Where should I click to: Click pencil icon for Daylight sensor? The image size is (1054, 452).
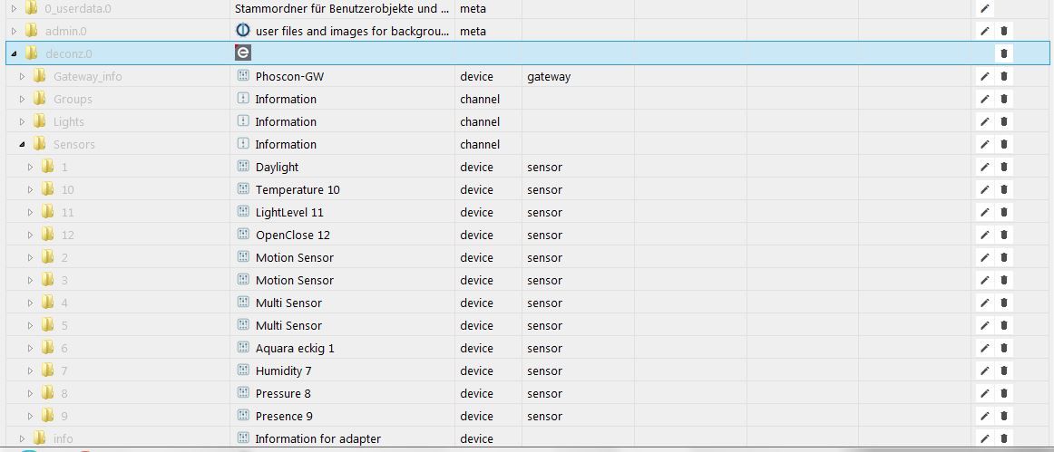[x=985, y=168]
